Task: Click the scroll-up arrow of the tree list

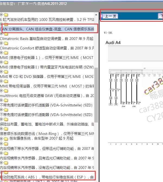Action: (x=96, y=15)
